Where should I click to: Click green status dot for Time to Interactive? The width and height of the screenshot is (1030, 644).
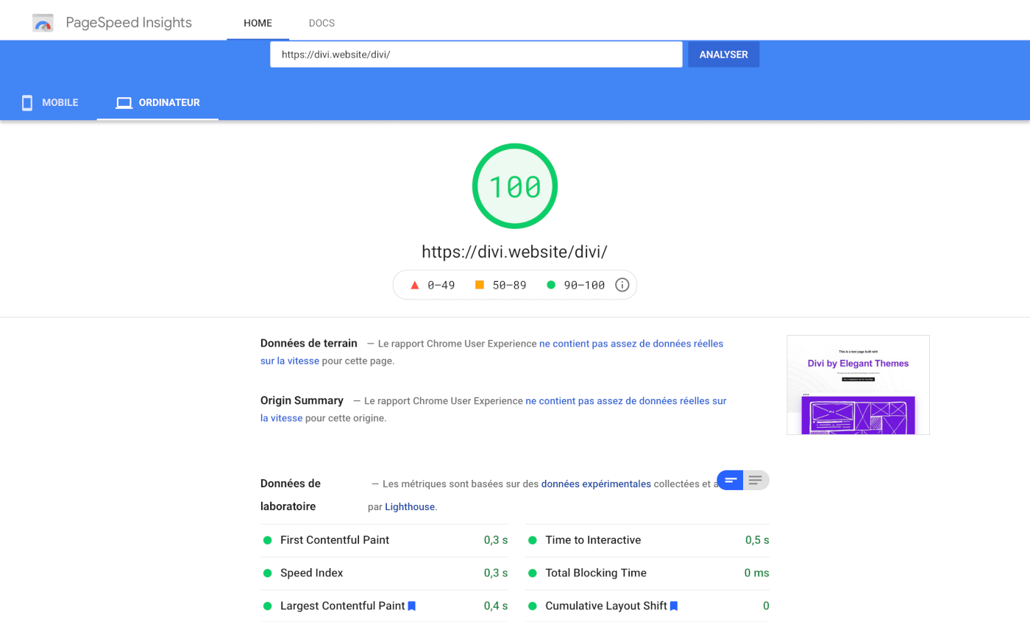[533, 540]
